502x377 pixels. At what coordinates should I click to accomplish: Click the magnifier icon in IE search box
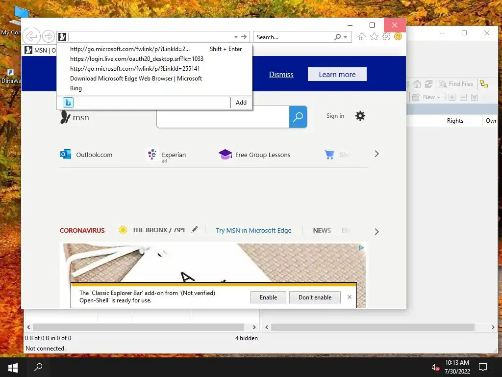[337, 37]
